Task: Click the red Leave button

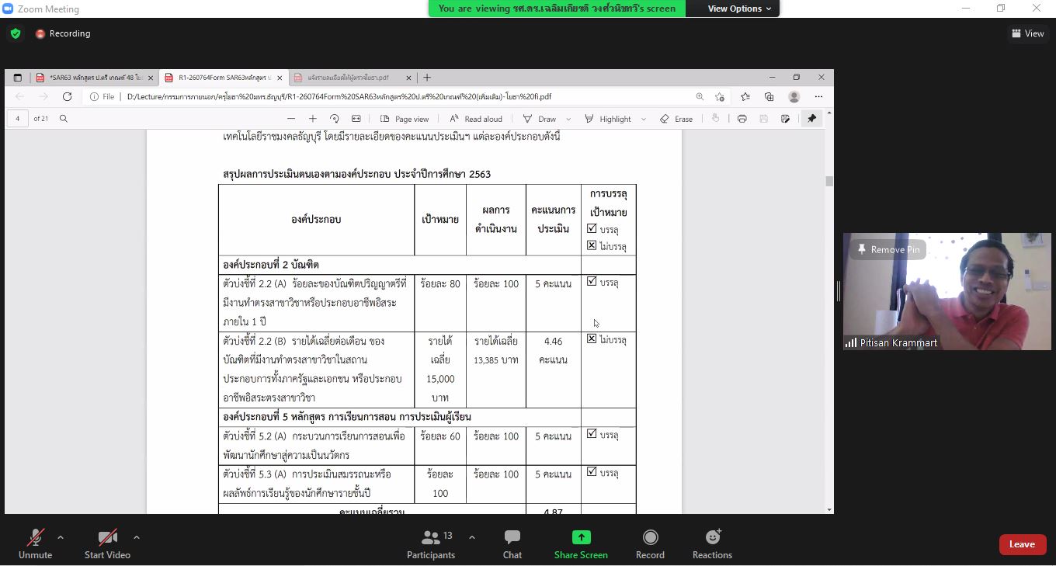Action: (x=1022, y=544)
